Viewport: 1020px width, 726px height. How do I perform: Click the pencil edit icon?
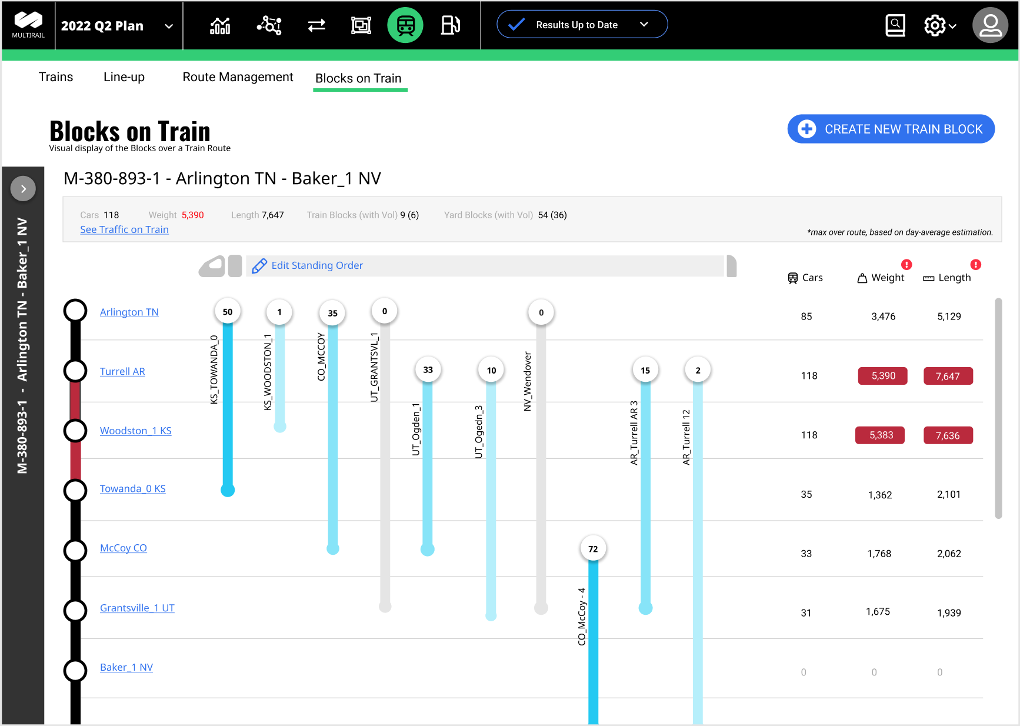[259, 266]
